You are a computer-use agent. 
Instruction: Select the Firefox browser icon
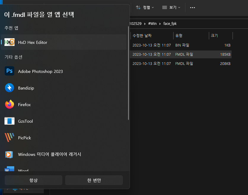pyautogui.click(x=9, y=104)
